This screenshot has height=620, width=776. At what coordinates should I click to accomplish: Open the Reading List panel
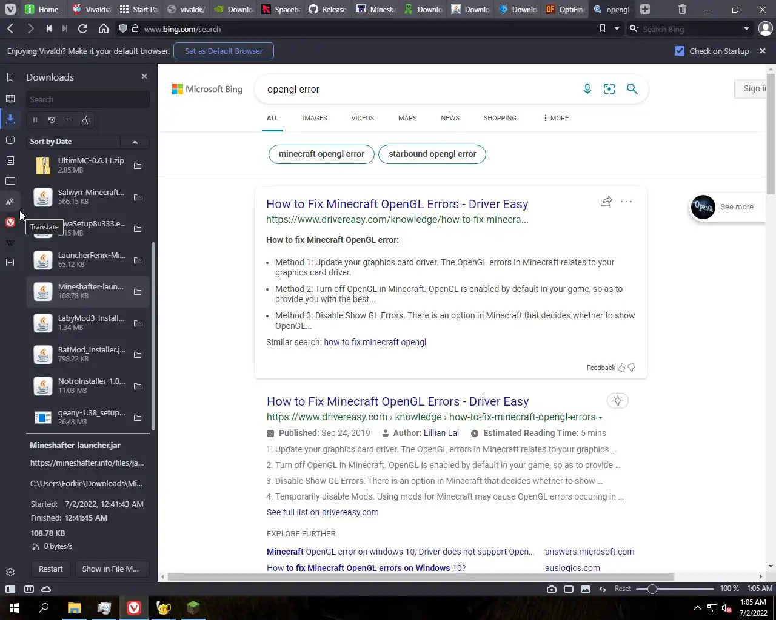pos(10,99)
